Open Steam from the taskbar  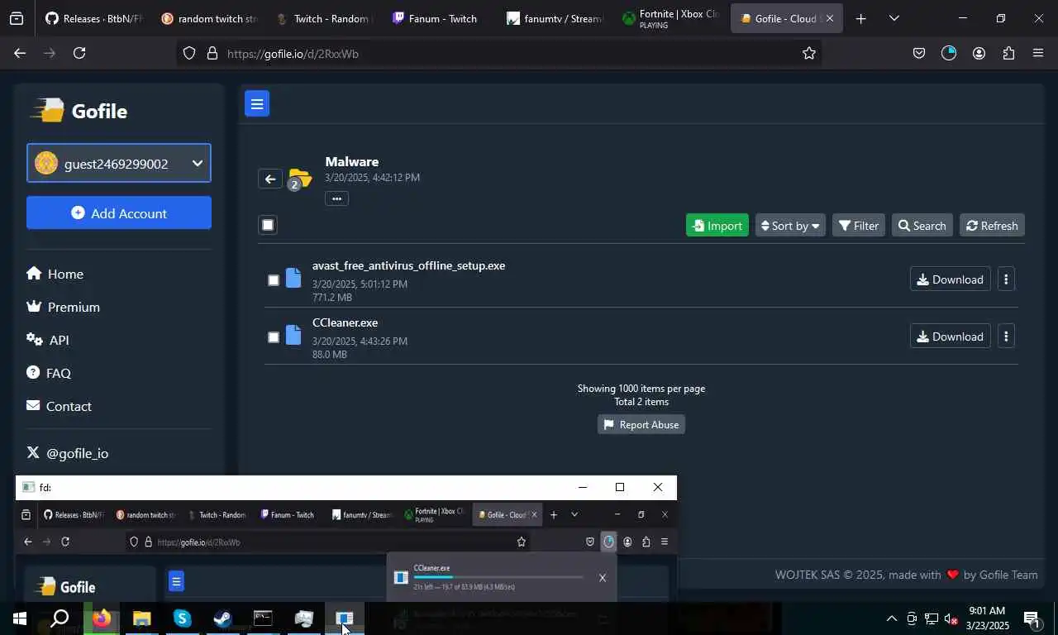pyautogui.click(x=222, y=618)
